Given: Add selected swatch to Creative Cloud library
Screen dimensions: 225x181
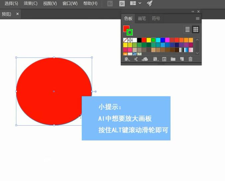Looking at the screenshot, I should 145,59.
